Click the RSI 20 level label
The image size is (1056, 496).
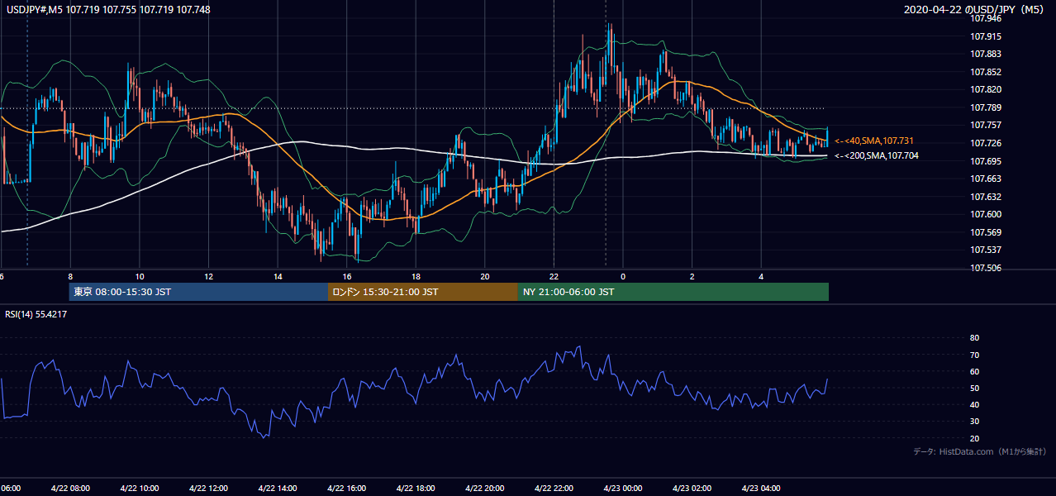tap(974, 438)
